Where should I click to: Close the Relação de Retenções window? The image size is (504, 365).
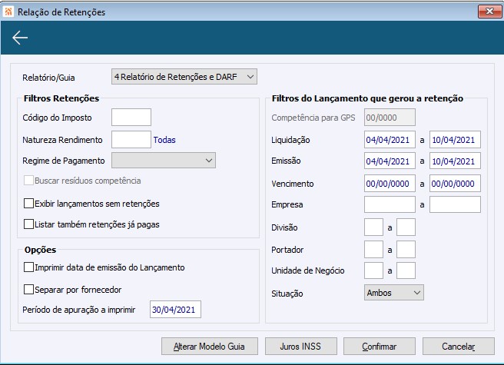point(485,12)
